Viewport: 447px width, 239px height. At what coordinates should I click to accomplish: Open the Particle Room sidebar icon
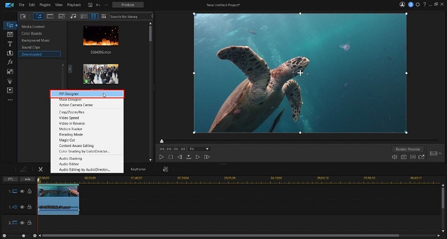coord(10,81)
